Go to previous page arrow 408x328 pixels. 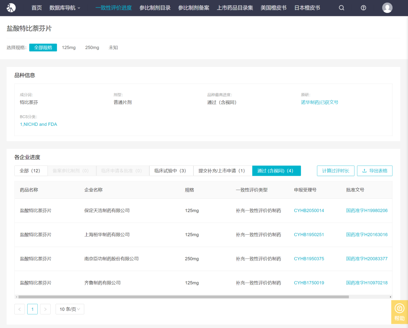click(x=20, y=309)
